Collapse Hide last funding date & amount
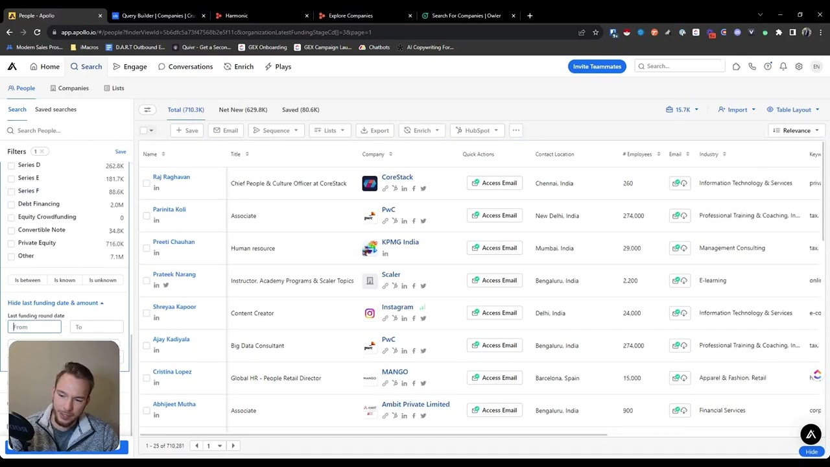 coord(56,303)
